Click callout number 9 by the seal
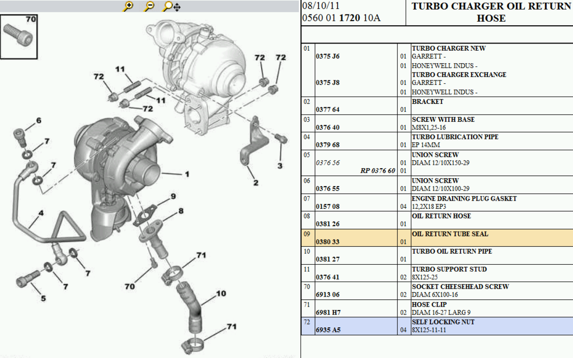Viewport: 573px width, 358px height. tap(173, 196)
